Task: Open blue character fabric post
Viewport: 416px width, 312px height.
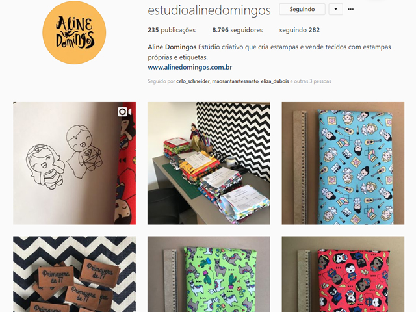Action: [343, 163]
